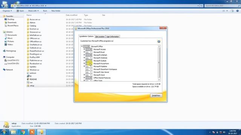Open install-state dropdown for Microsoft OneNote
Image resolution: width=241 pixels, height=135 pixels.
click(x=89, y=58)
